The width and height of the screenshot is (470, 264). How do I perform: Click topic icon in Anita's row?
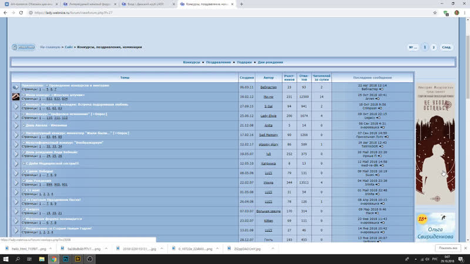coord(16,126)
